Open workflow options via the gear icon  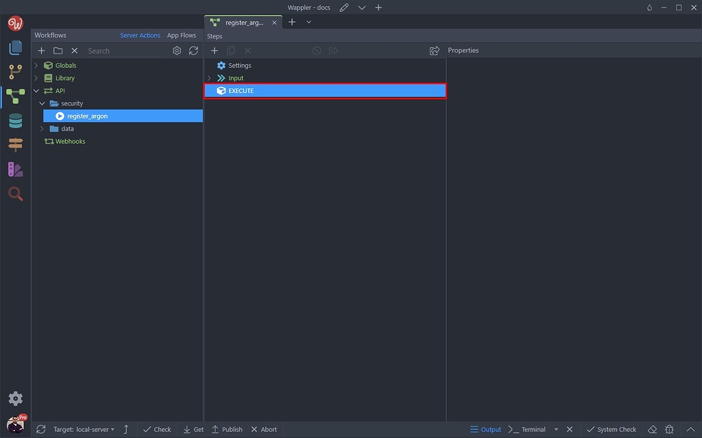177,50
